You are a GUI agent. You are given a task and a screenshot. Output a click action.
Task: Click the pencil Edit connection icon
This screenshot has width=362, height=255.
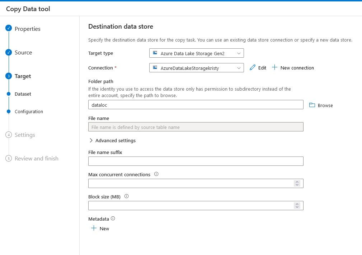(x=253, y=68)
